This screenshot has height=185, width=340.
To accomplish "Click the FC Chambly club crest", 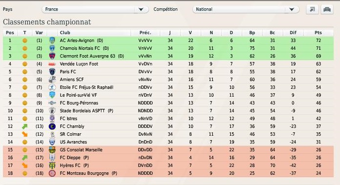I will pos(52,126).
